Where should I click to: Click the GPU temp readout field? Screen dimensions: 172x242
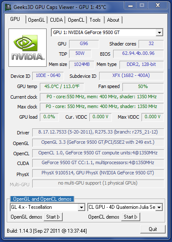62,87
